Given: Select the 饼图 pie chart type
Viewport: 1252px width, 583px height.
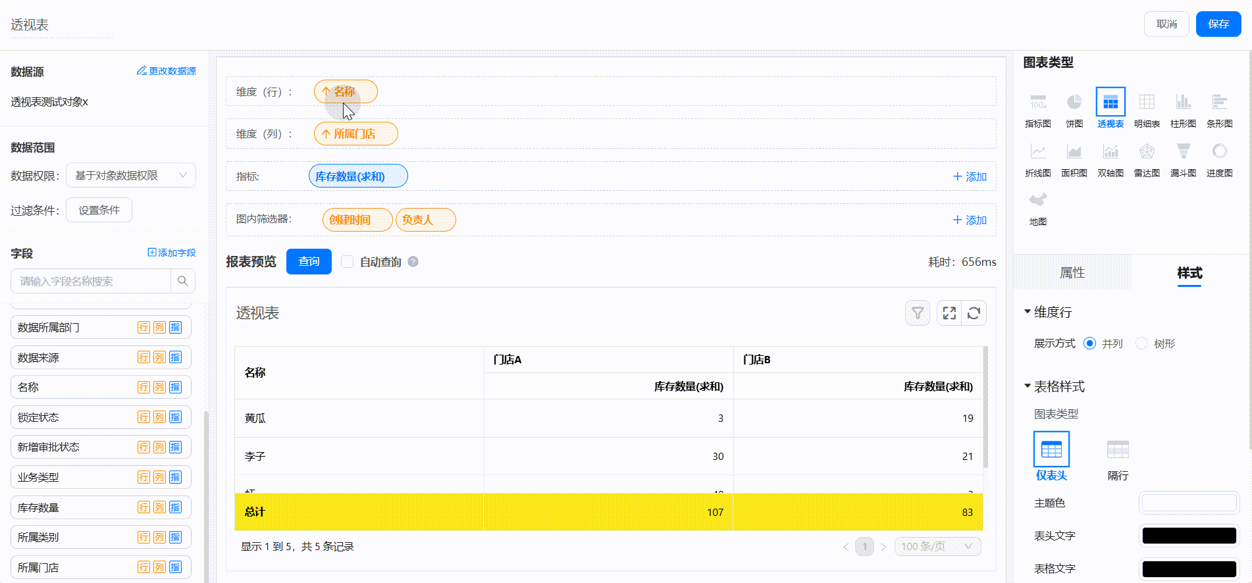Looking at the screenshot, I should tap(1074, 110).
